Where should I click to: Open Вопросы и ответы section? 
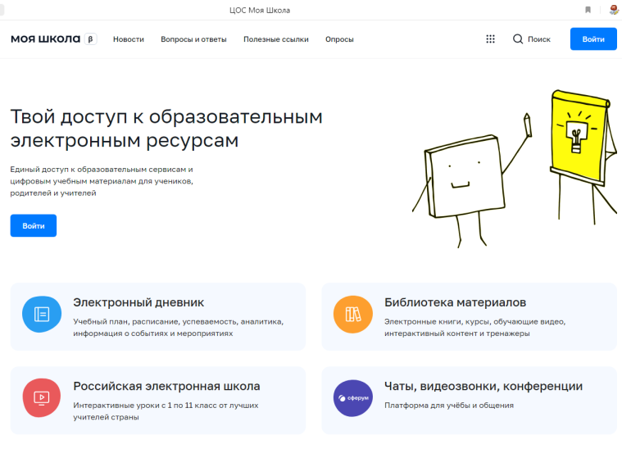coord(193,39)
